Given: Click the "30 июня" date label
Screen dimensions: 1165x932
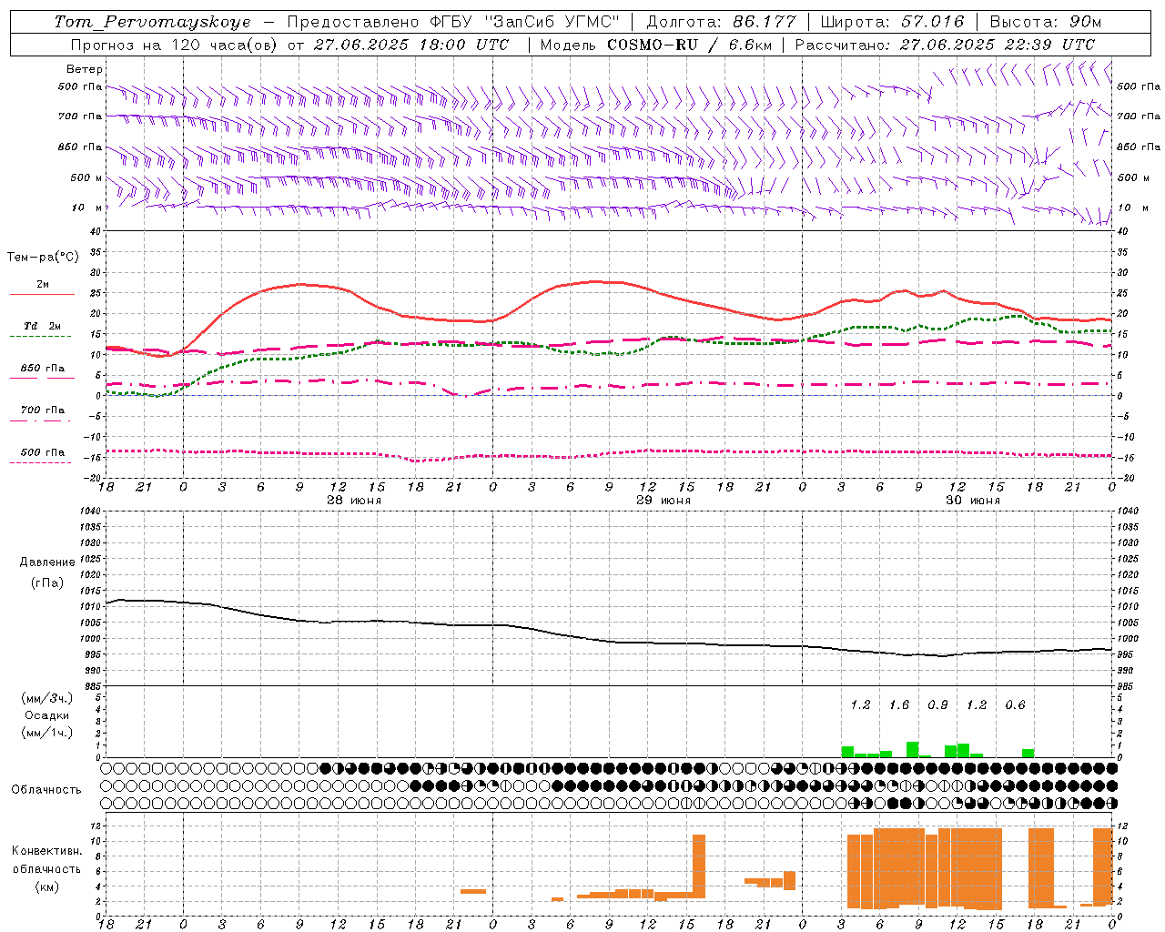Looking at the screenshot, I should (x=973, y=501).
